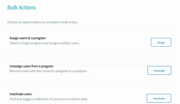Click the "Choose an option below" instruction text

click(x=43, y=22)
